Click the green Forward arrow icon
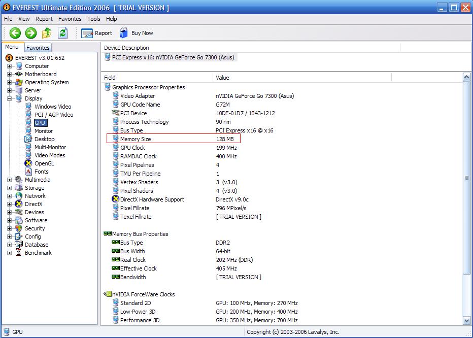The width and height of the screenshot is (473, 338). pyautogui.click(x=31, y=33)
